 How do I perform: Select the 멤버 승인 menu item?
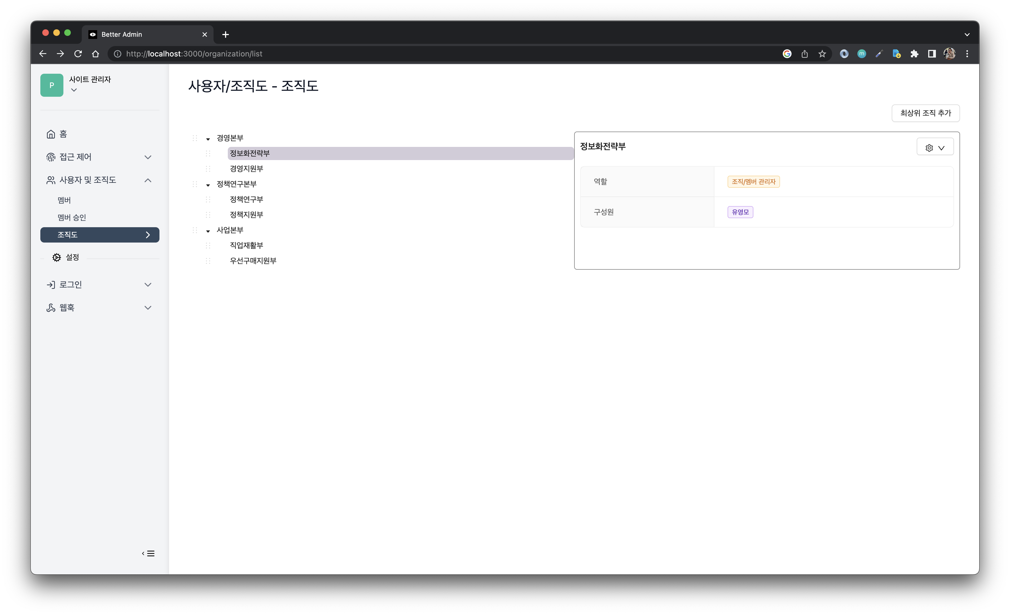coord(72,217)
